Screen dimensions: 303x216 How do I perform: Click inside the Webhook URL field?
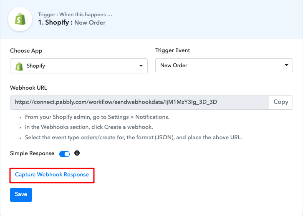(139, 102)
